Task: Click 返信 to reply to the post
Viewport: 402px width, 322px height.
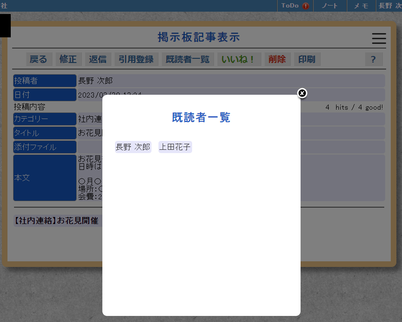Action: (98, 59)
